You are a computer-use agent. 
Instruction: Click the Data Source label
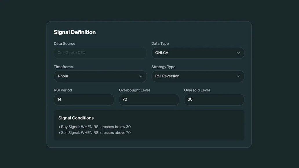pos(64,43)
